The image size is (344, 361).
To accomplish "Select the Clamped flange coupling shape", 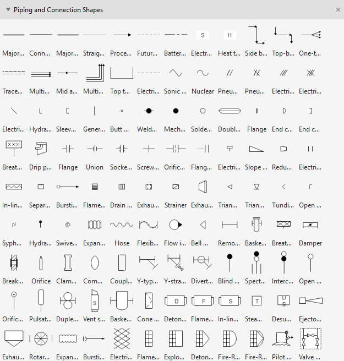I will pyautogui.click(x=68, y=262).
